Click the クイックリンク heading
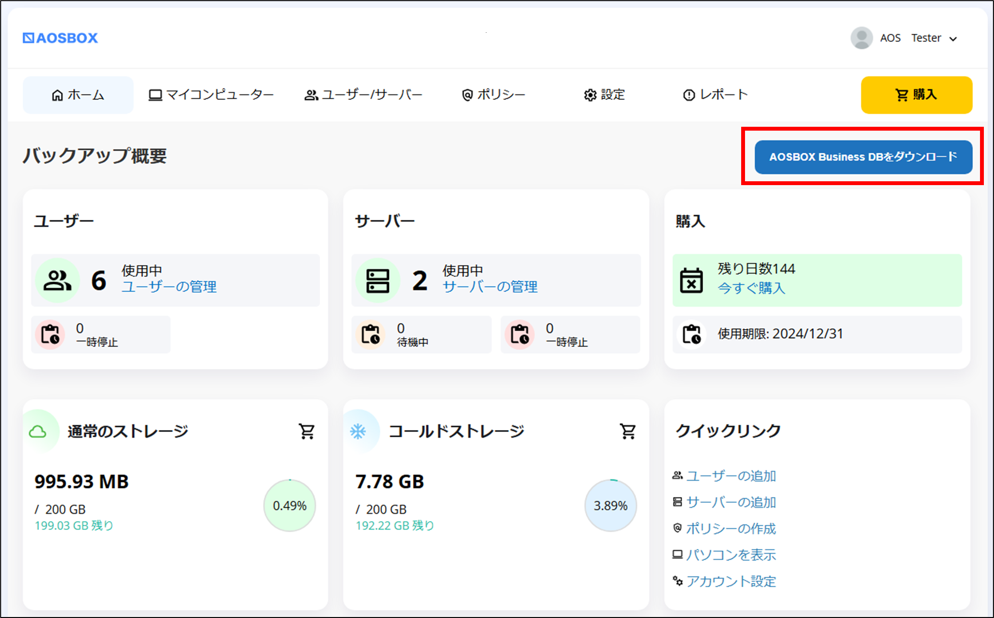The width and height of the screenshot is (994, 618). (728, 431)
